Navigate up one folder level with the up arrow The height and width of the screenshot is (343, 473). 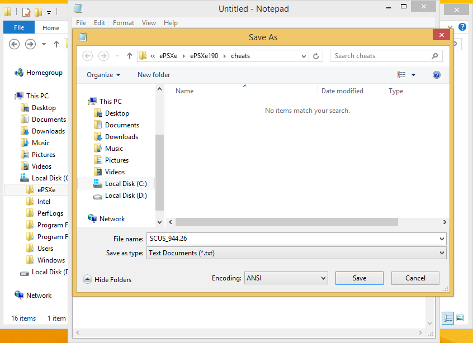[129, 56]
